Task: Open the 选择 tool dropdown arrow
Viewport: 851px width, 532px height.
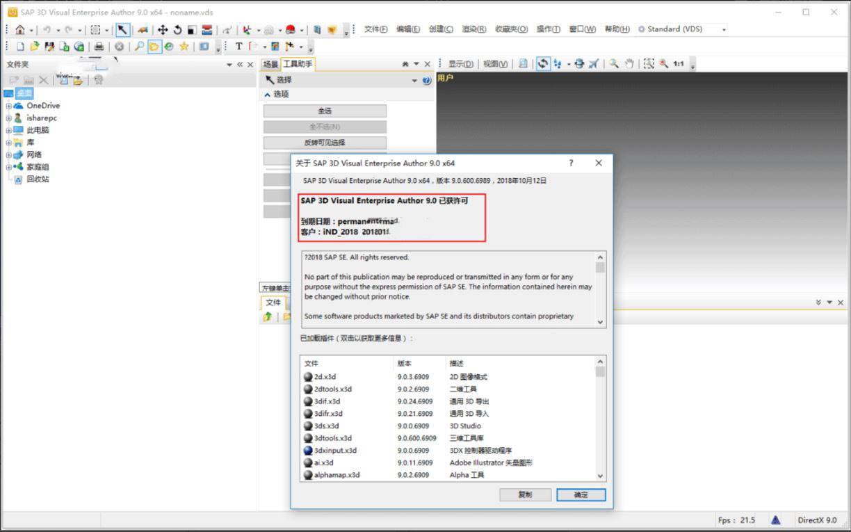Action: click(x=414, y=81)
